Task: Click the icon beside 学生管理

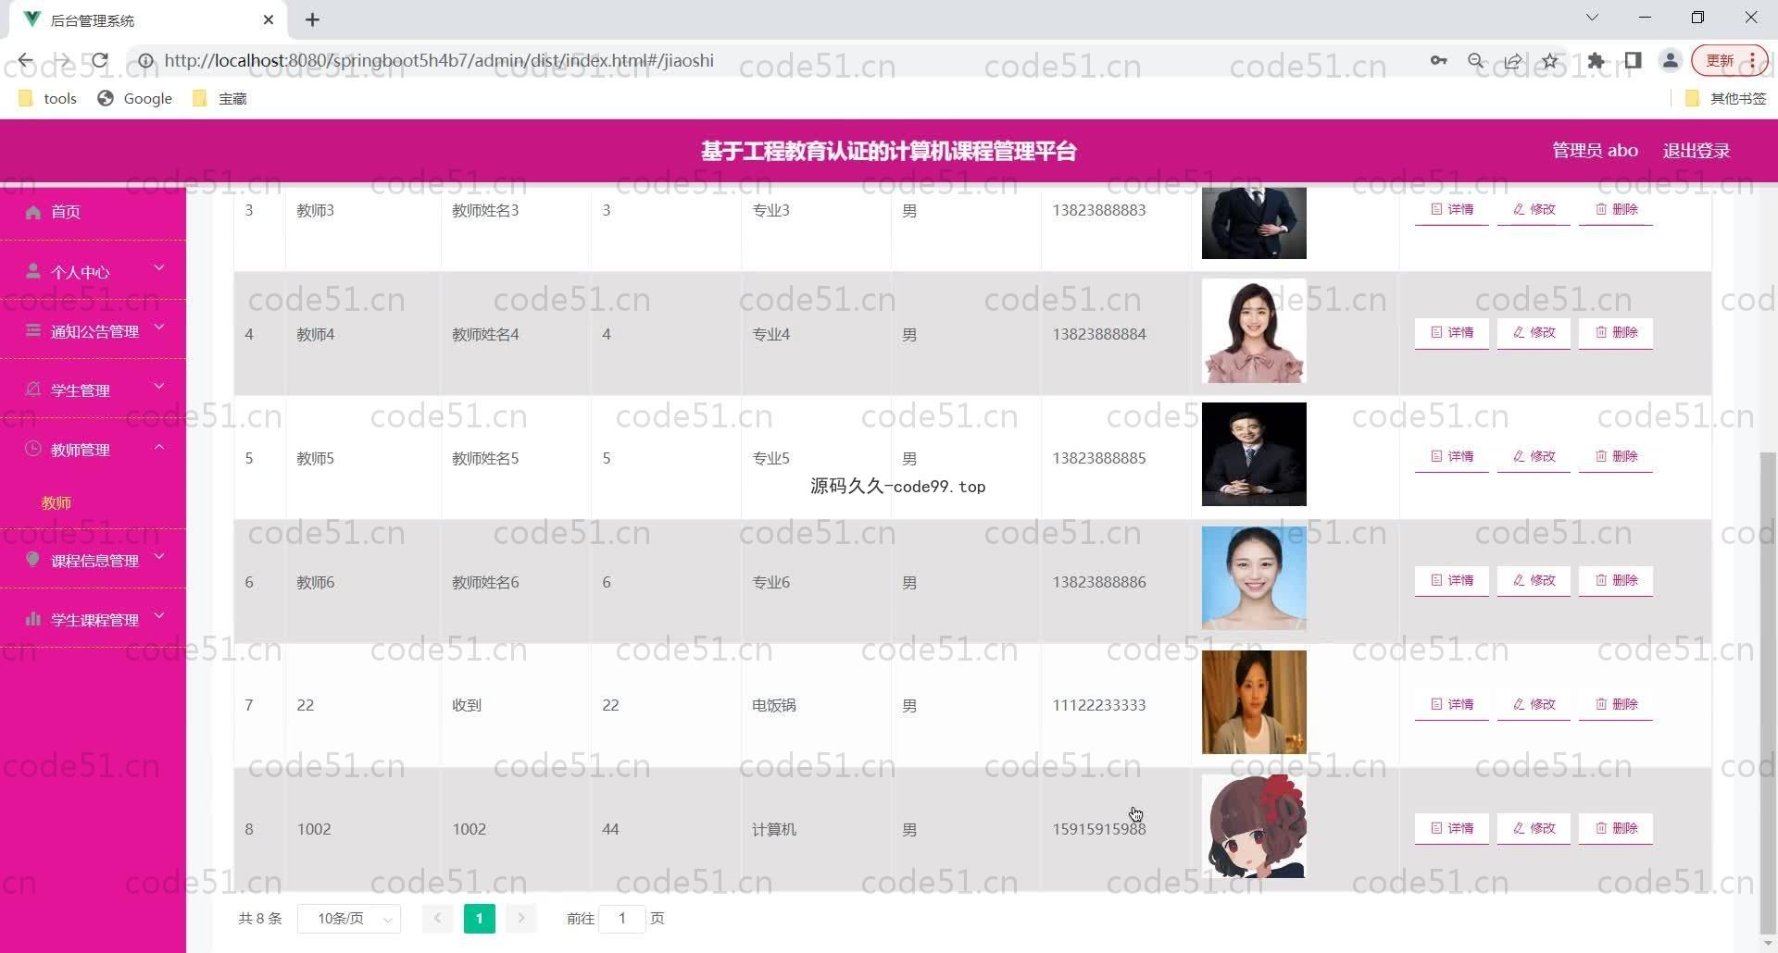Action: pos(33,390)
